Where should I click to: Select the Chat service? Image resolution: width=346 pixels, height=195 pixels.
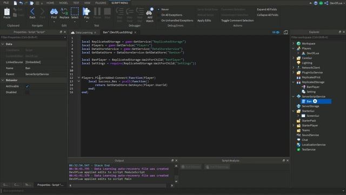coord(305,140)
